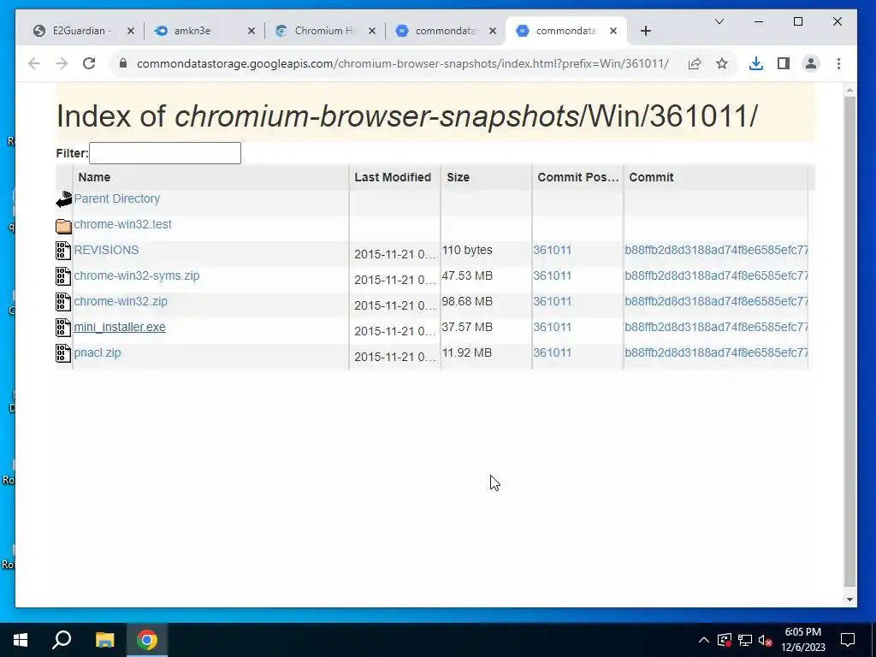Download mini_installer.exe
Viewport: 876px width, 657px height.
tap(120, 327)
